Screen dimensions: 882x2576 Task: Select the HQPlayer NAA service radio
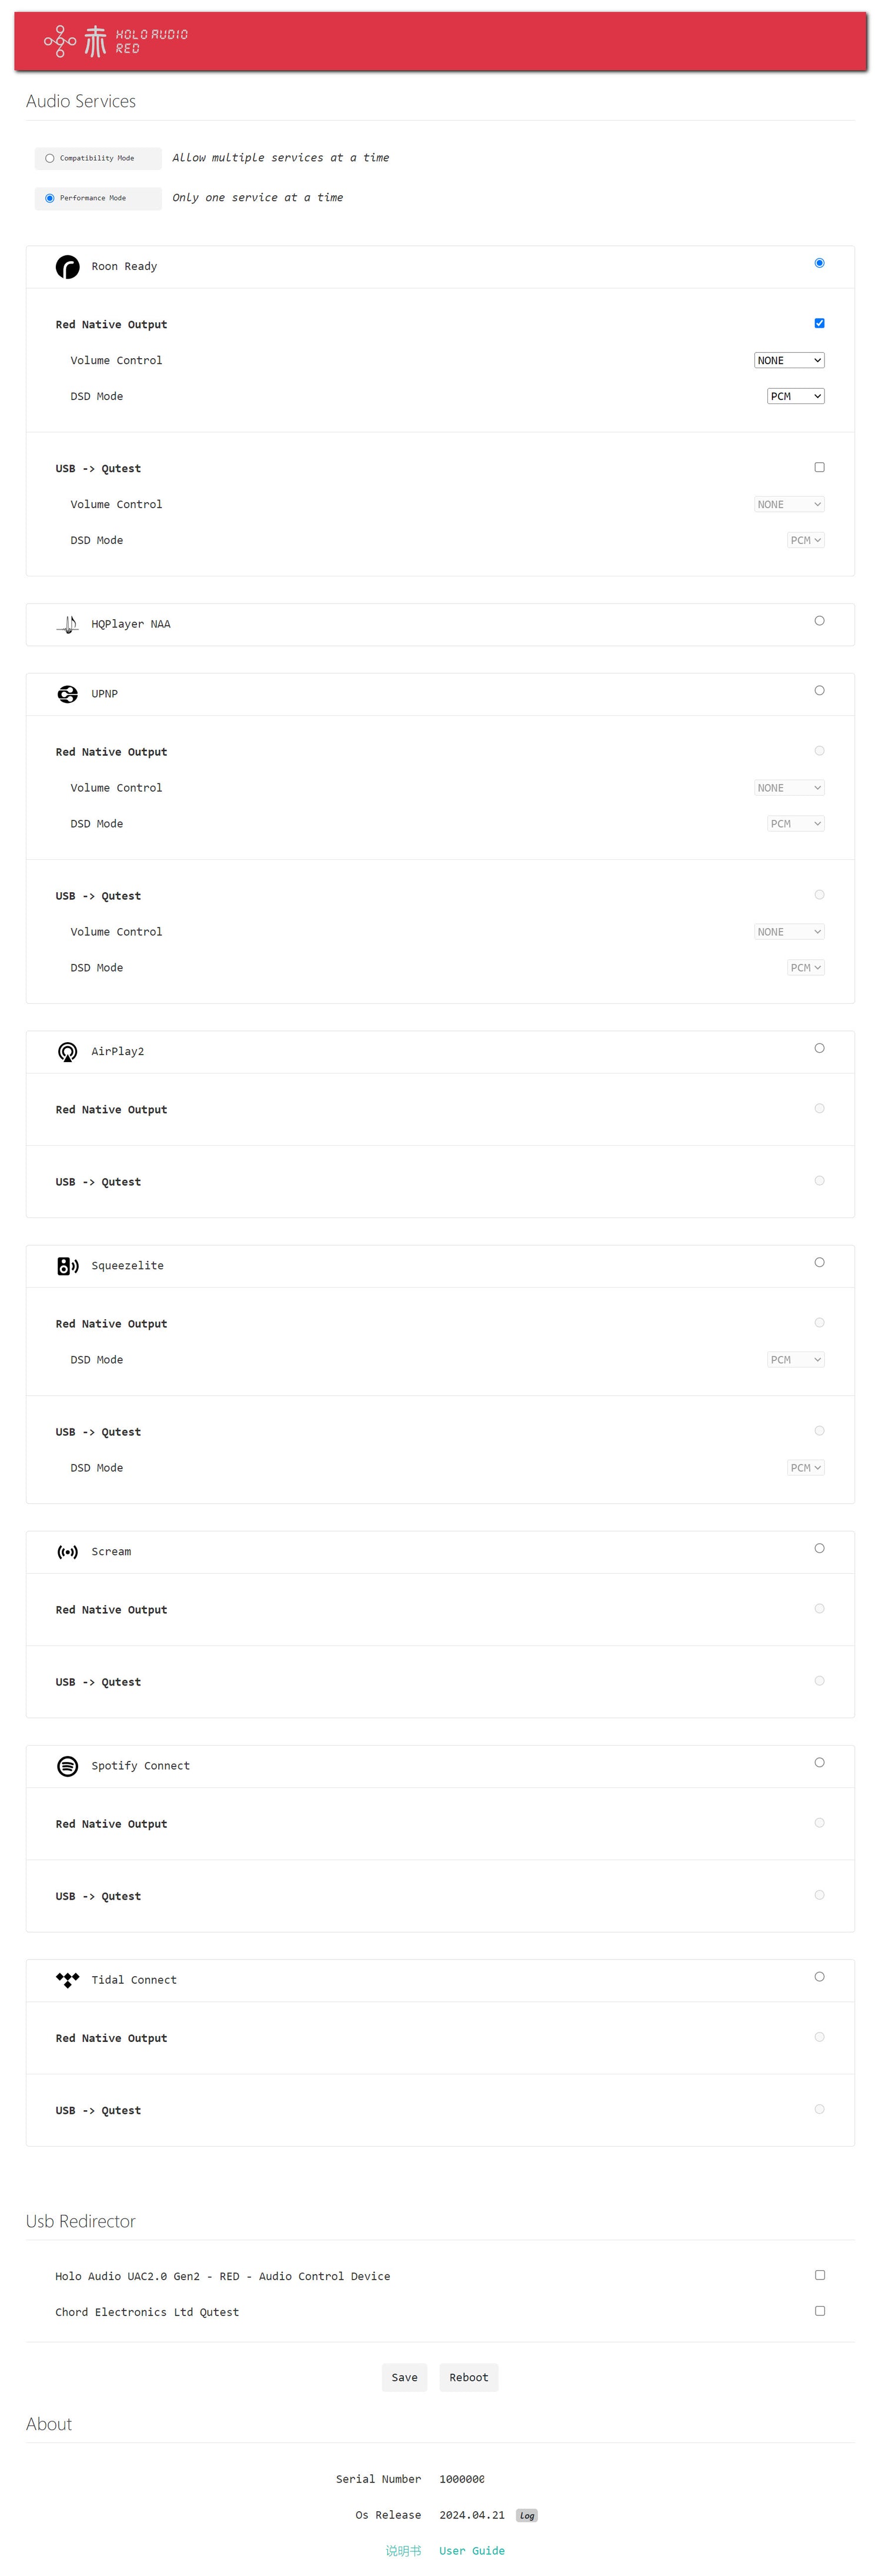click(x=819, y=621)
